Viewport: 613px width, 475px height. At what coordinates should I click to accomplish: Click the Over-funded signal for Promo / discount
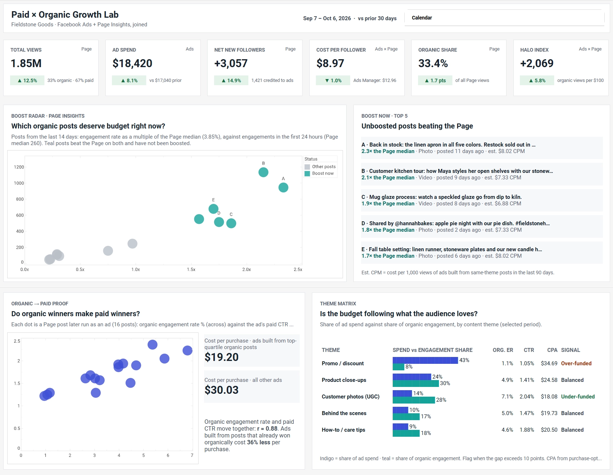576,363
